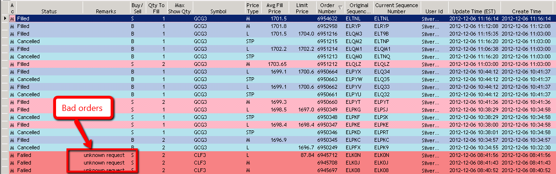Click the current row indicator arrow on the first row
The image size is (556, 174).
[5, 18]
